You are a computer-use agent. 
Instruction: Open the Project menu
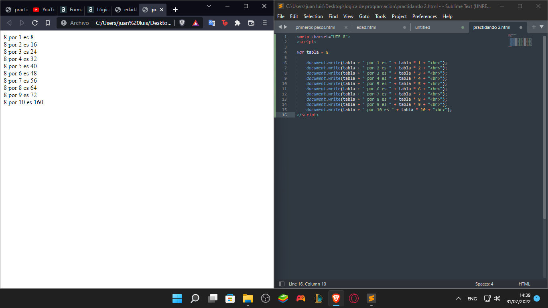[x=399, y=16]
